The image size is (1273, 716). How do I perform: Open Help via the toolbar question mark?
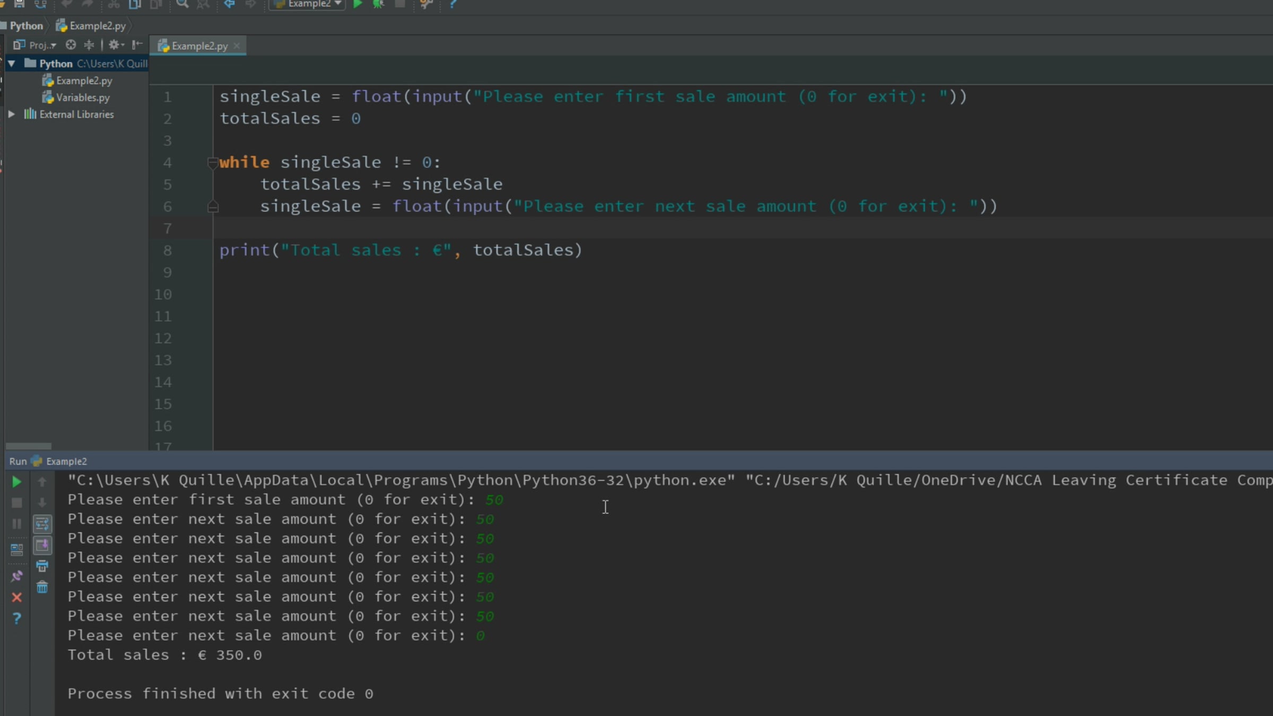tap(452, 4)
